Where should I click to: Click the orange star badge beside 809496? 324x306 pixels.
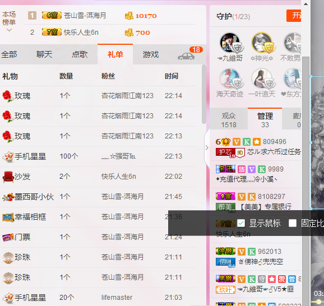[x=257, y=142]
